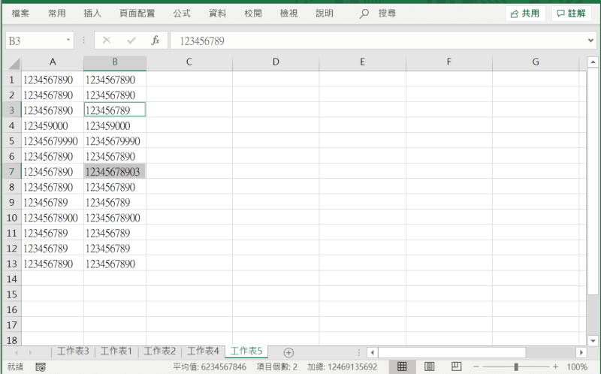The height and width of the screenshot is (374, 601).
Task: Open the 公式 ribbon tab
Action: click(x=181, y=14)
